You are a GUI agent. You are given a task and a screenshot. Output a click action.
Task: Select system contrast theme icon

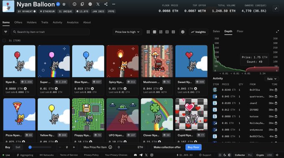229,155
